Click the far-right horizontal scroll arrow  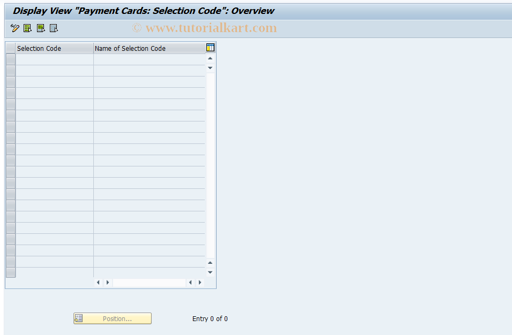coord(200,283)
